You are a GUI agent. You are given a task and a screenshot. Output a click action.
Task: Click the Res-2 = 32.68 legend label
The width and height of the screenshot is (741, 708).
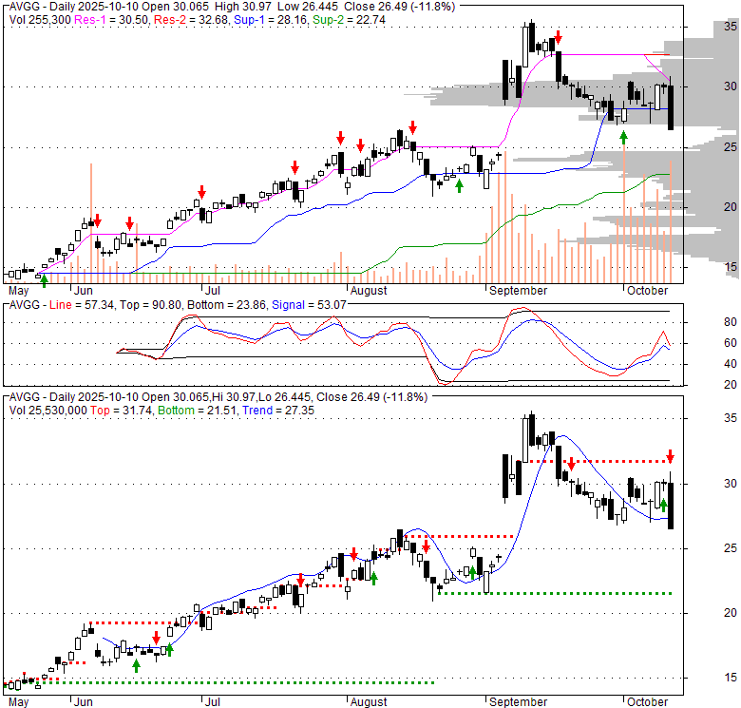click(192, 20)
